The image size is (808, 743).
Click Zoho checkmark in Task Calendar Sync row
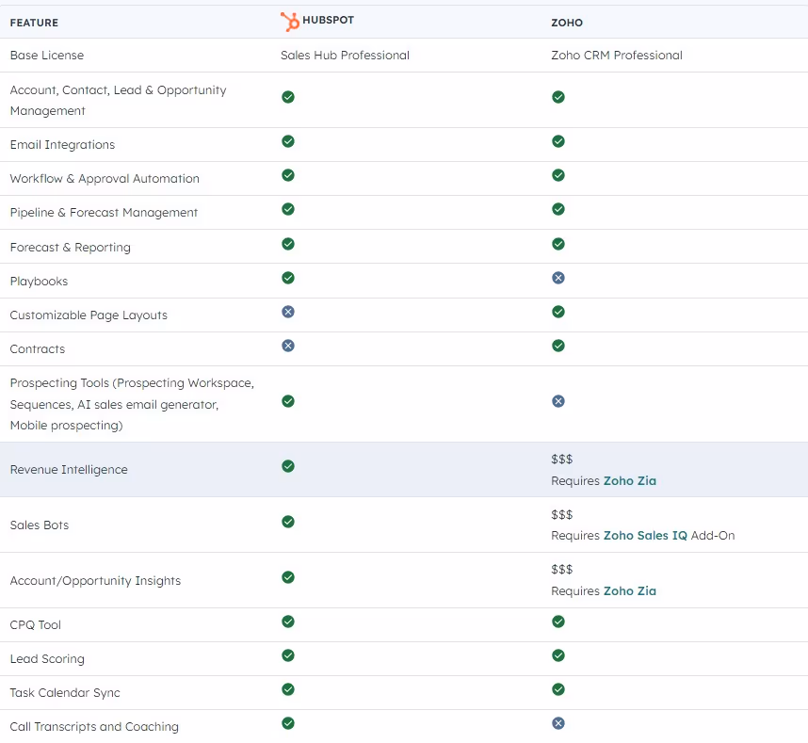click(x=558, y=689)
